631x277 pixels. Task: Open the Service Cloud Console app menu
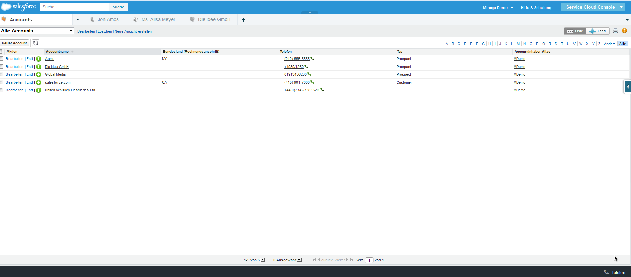[593, 7]
